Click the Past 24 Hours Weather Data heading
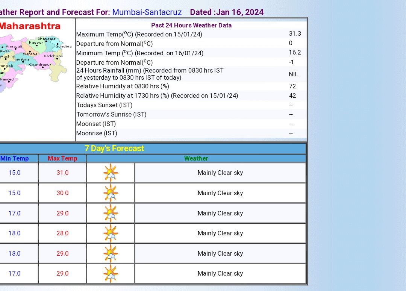This screenshot has width=406, height=291. (191, 25)
